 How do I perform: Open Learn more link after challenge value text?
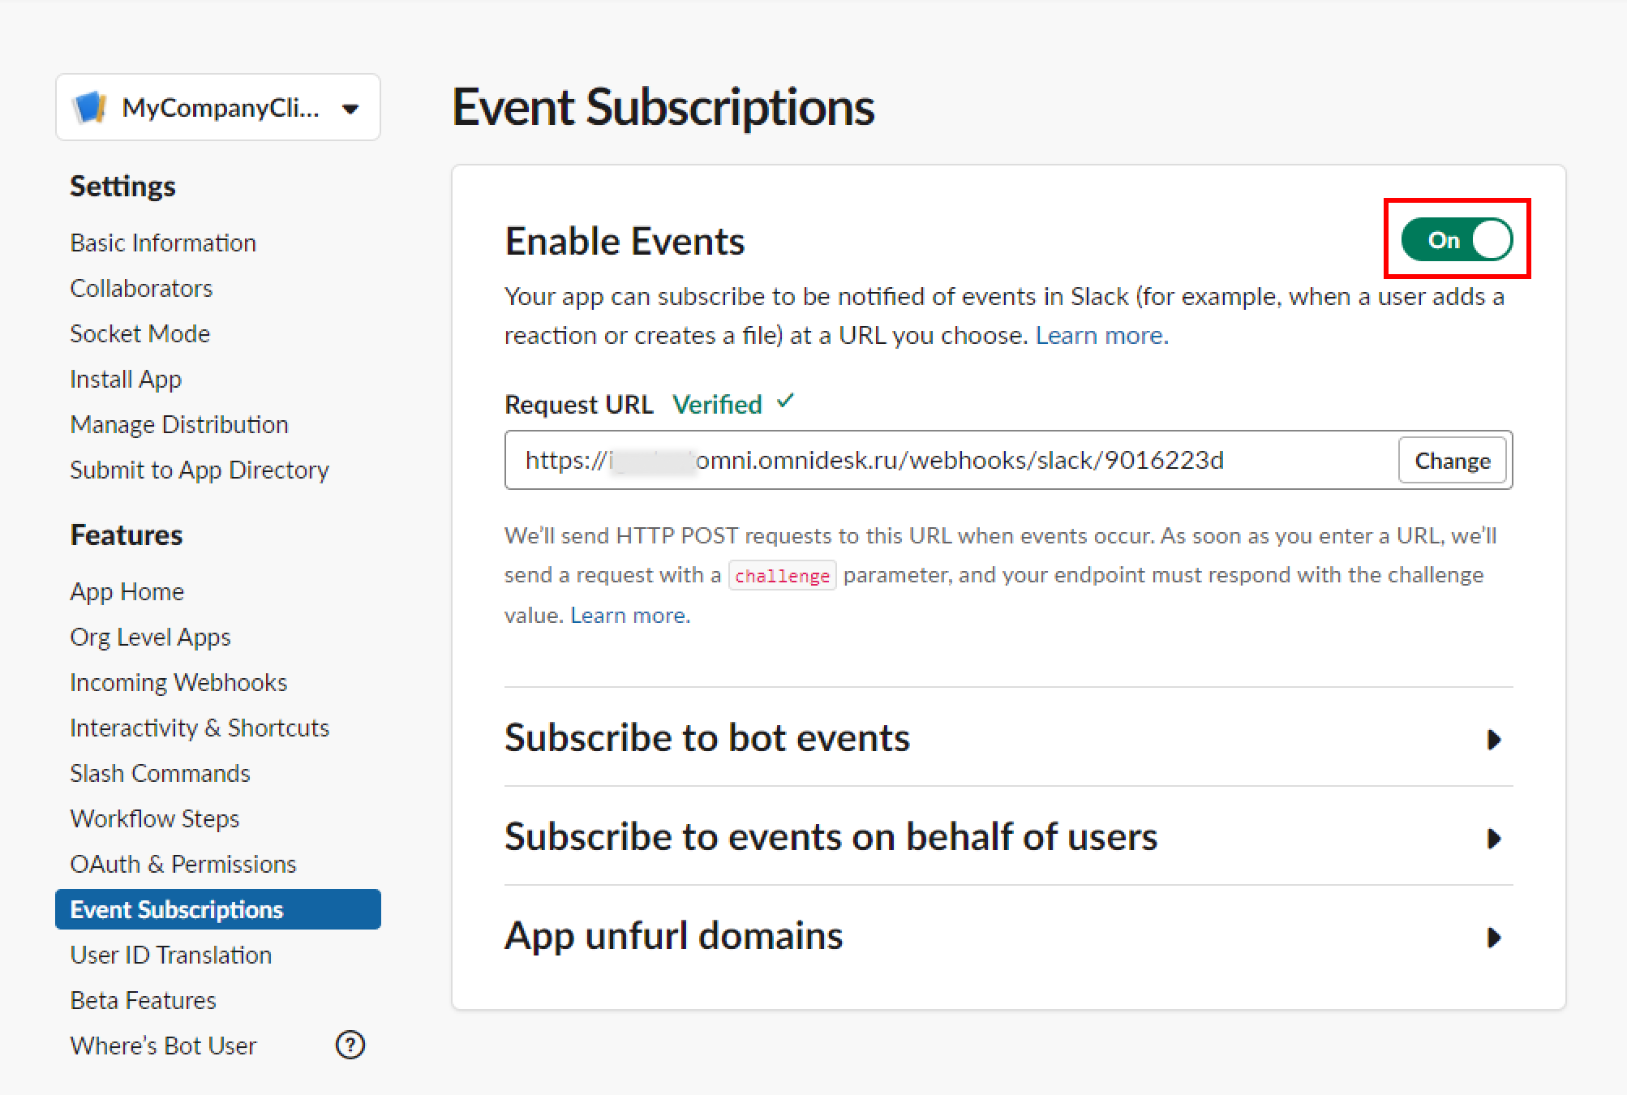coord(630,615)
